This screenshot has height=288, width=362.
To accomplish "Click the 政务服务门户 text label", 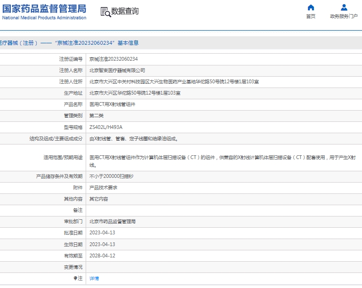I will 344,16.
